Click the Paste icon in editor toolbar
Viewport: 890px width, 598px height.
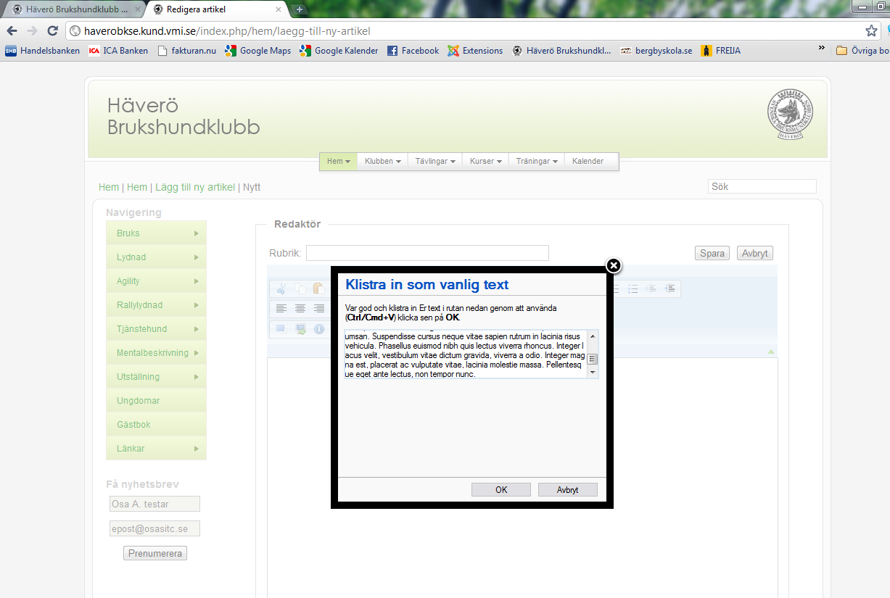click(x=318, y=288)
